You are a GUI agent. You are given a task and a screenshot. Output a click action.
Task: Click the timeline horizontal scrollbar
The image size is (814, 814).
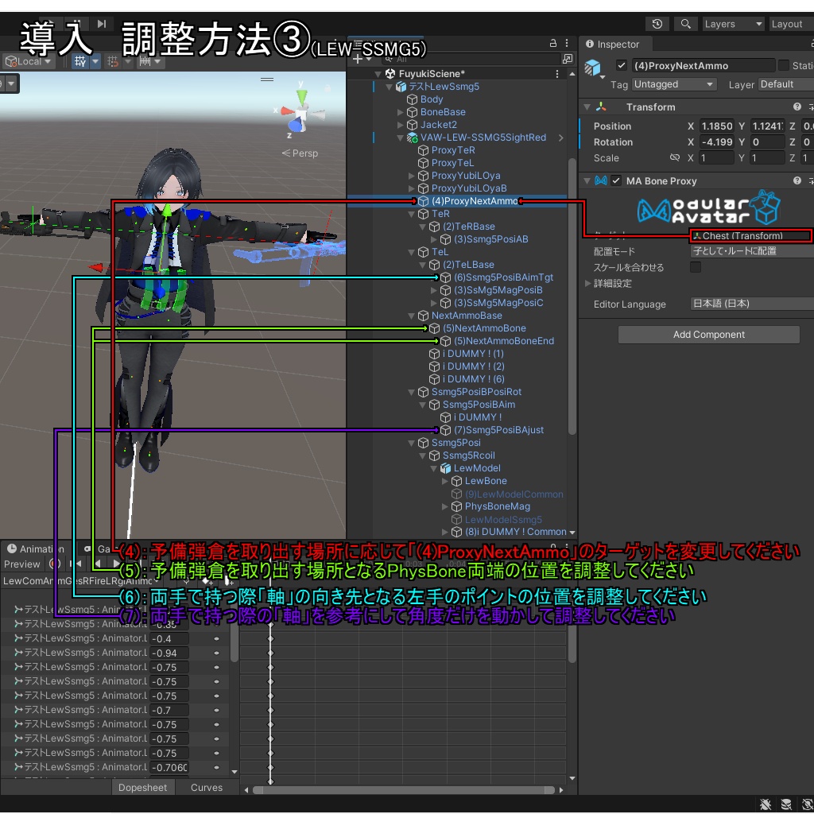pos(403,790)
